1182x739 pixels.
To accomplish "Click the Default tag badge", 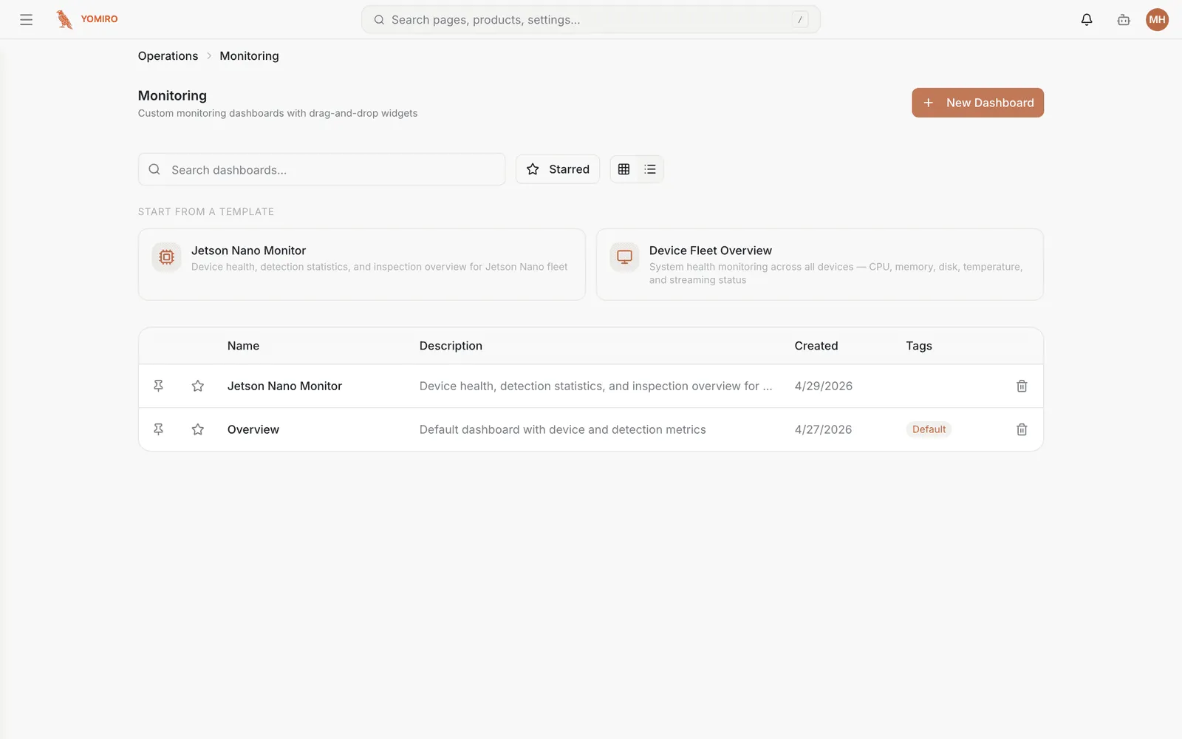I will (929, 429).
